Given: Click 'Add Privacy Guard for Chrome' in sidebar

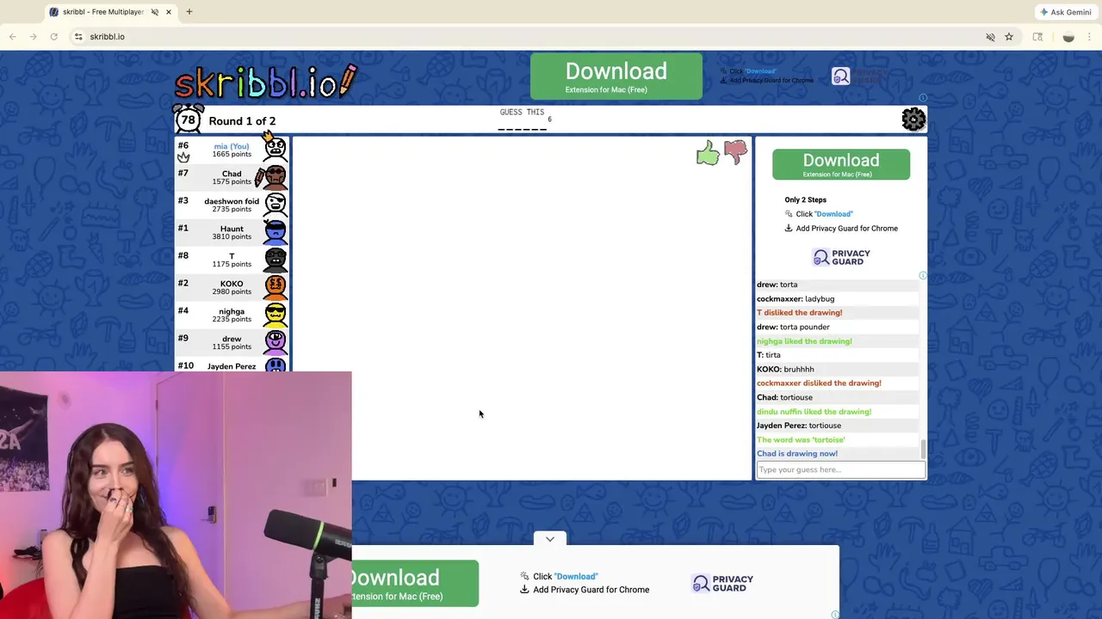Looking at the screenshot, I should tap(847, 229).
